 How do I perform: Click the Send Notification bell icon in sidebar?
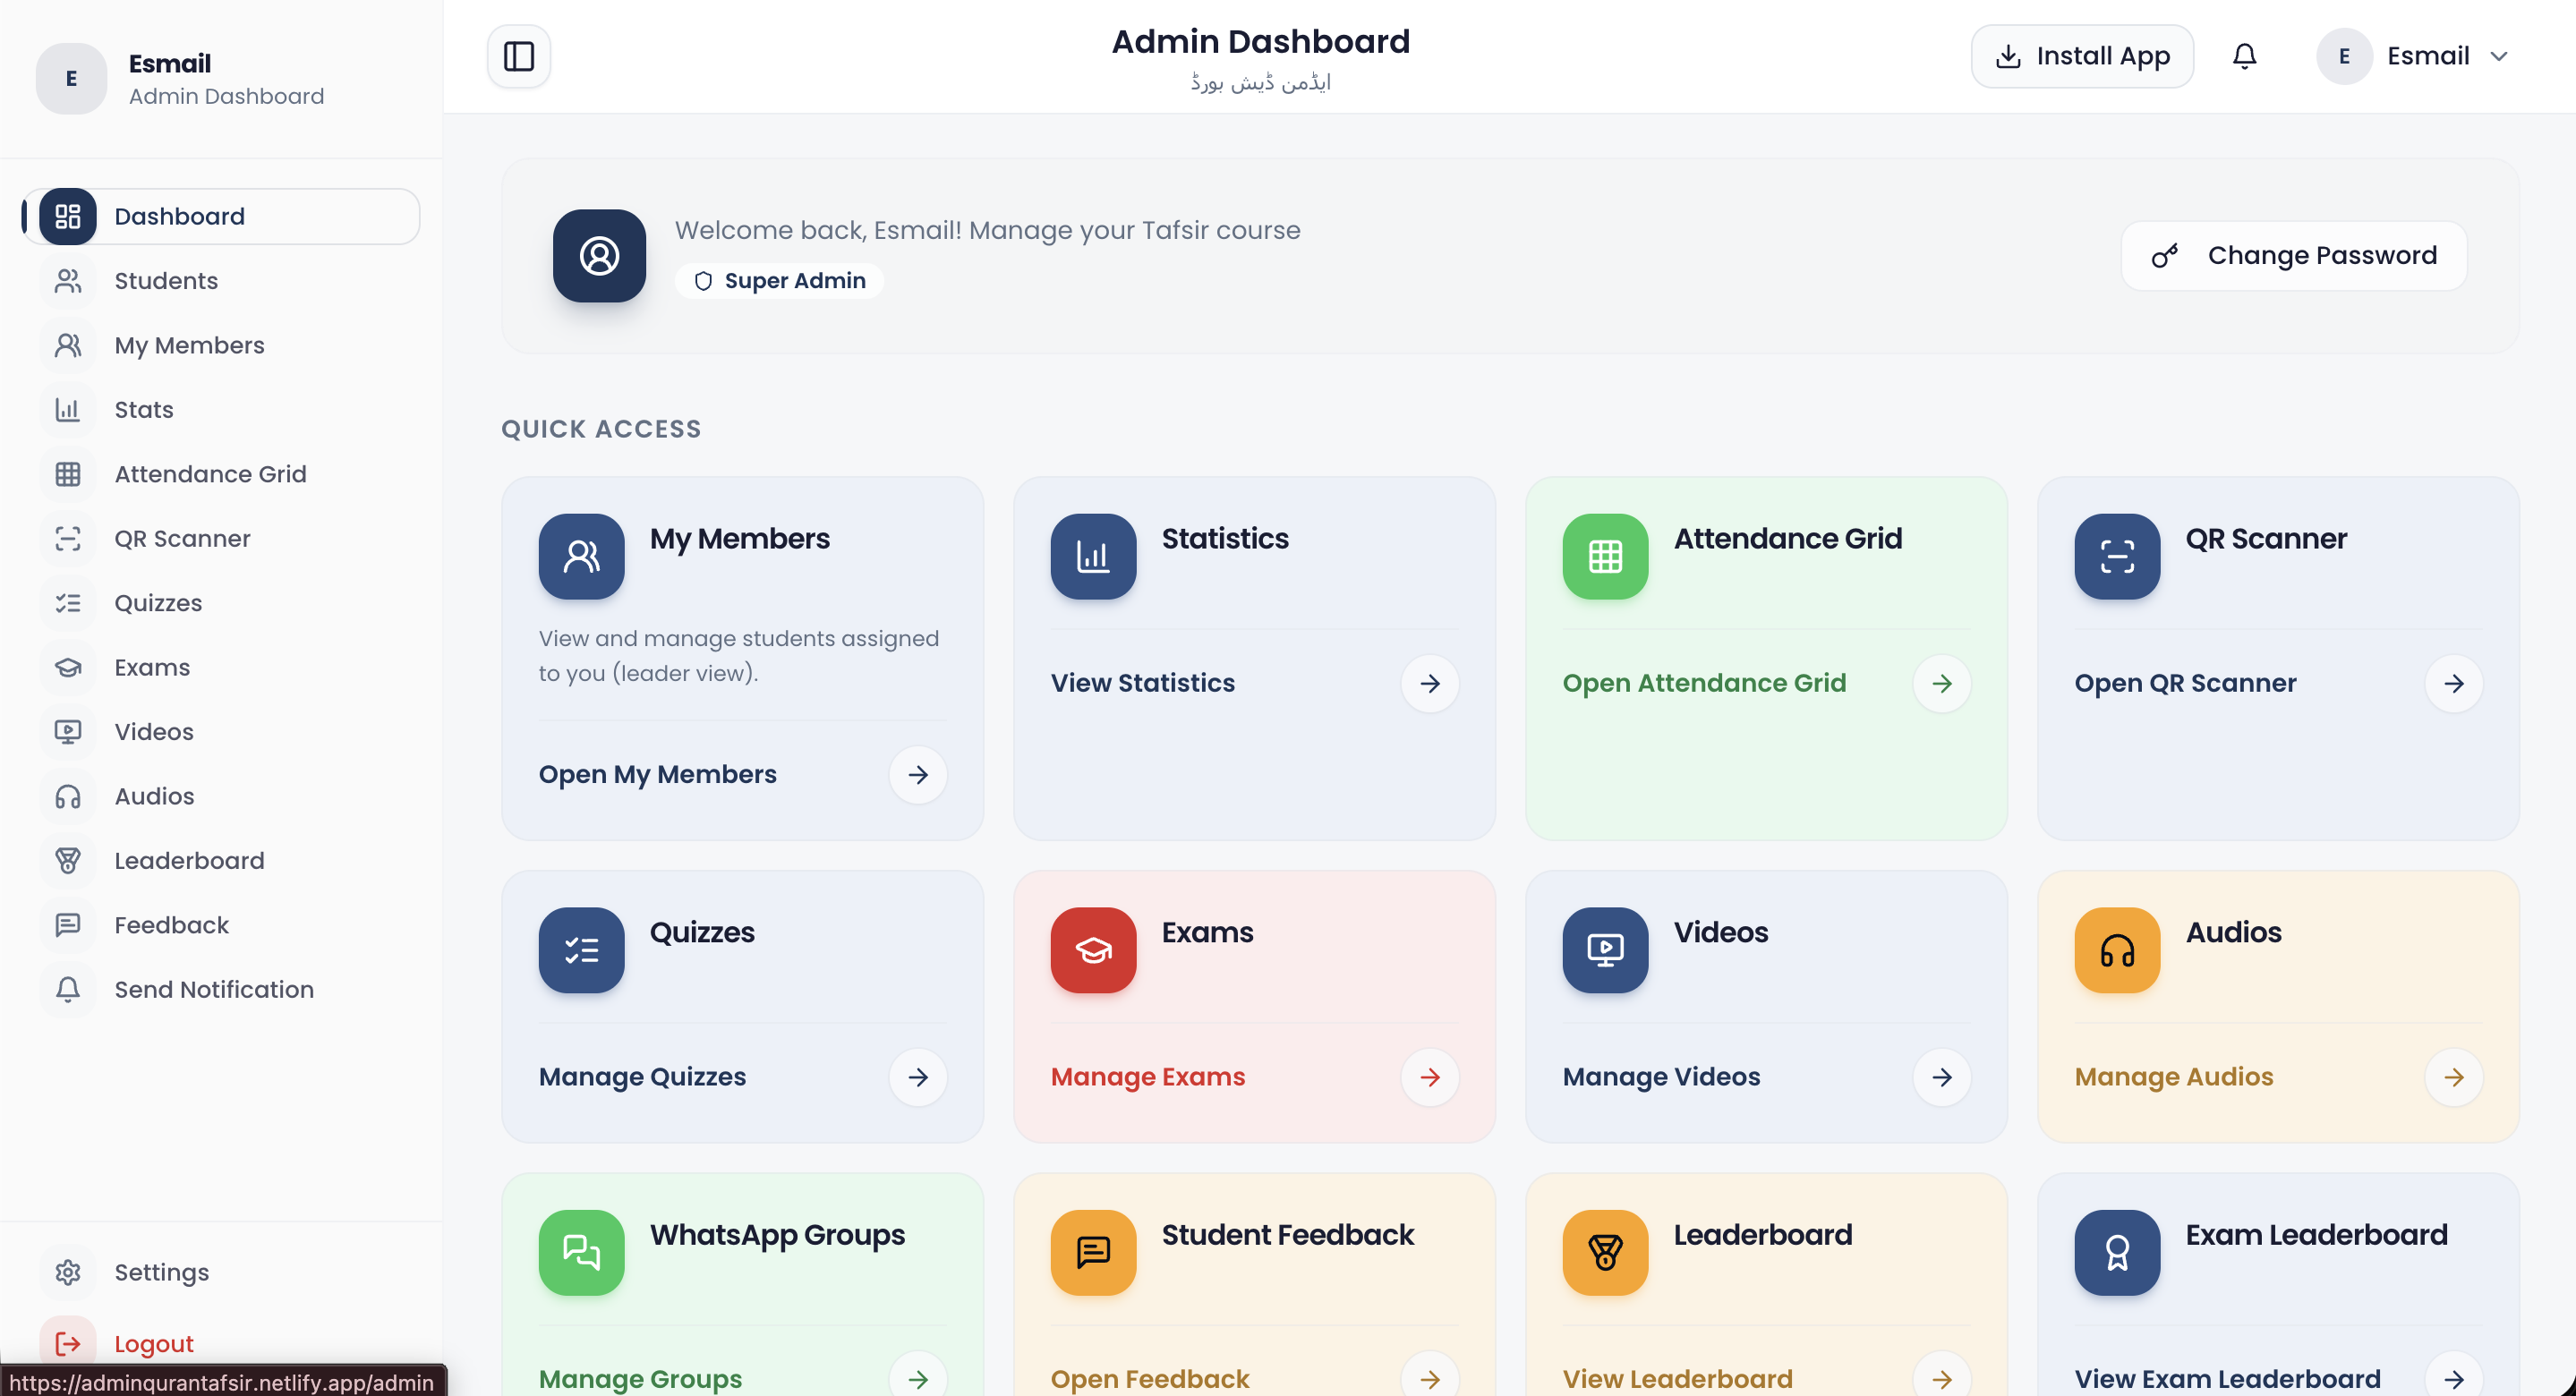(68, 989)
